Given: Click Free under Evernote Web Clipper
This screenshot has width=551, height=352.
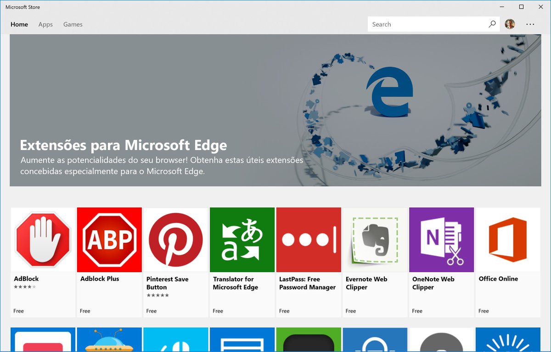Looking at the screenshot, I should pos(351,311).
